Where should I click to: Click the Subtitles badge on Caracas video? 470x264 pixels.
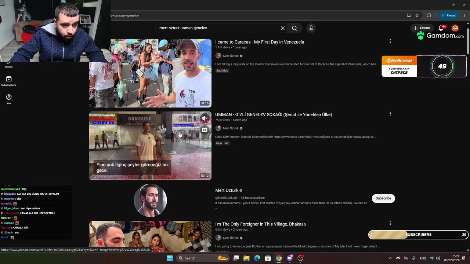tap(222, 71)
